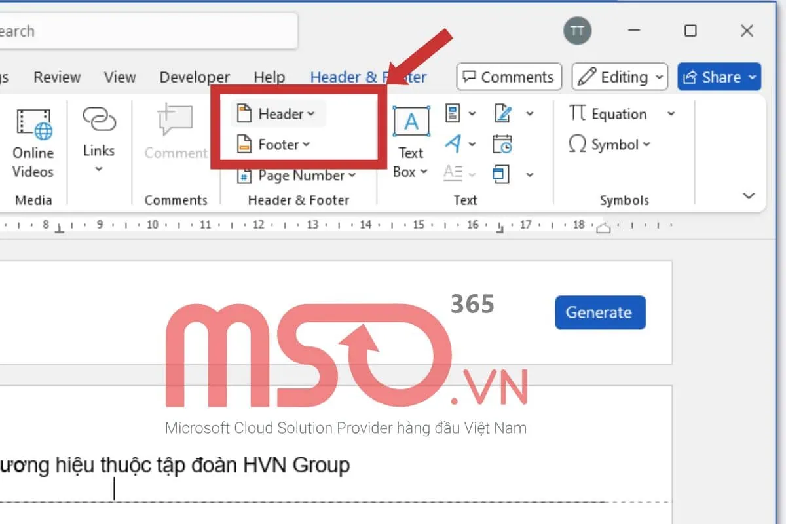Image resolution: width=786 pixels, height=524 pixels.
Task: Open the Developer tab
Action: tap(195, 77)
